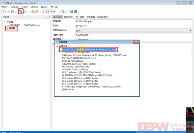Switch to the SDO初始化 tab
Viewport: 194px width, 133px height.
[103, 17]
